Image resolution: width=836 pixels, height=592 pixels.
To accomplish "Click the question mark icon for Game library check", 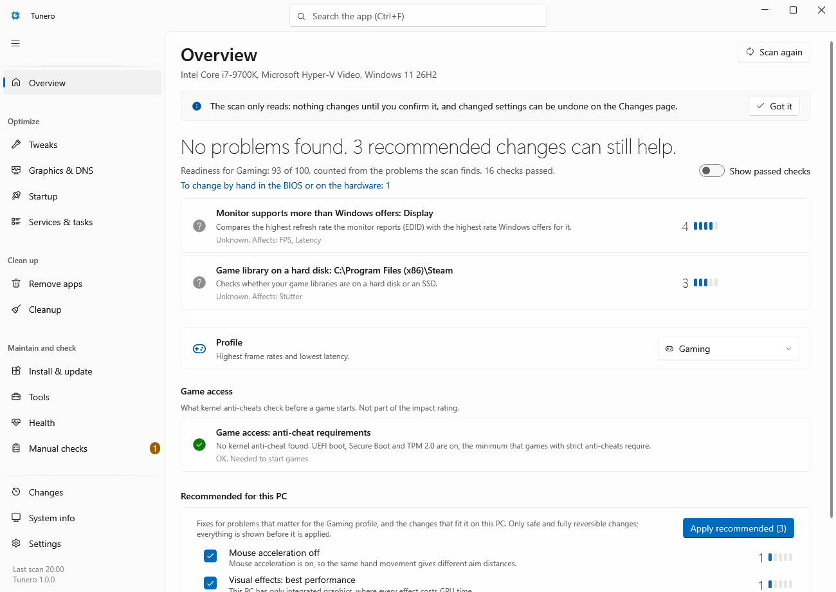I will coord(199,282).
